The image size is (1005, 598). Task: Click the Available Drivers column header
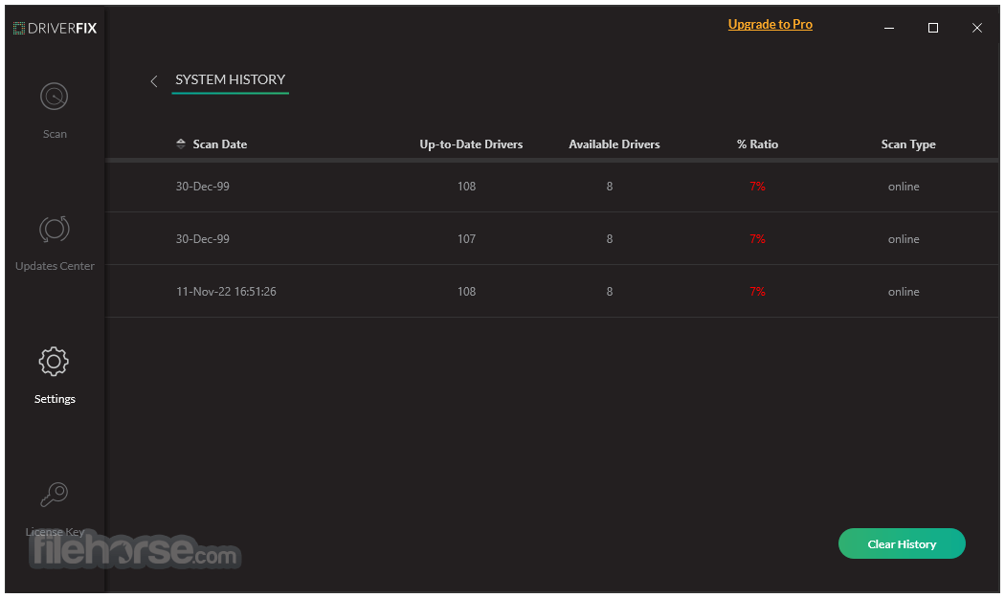tap(614, 144)
